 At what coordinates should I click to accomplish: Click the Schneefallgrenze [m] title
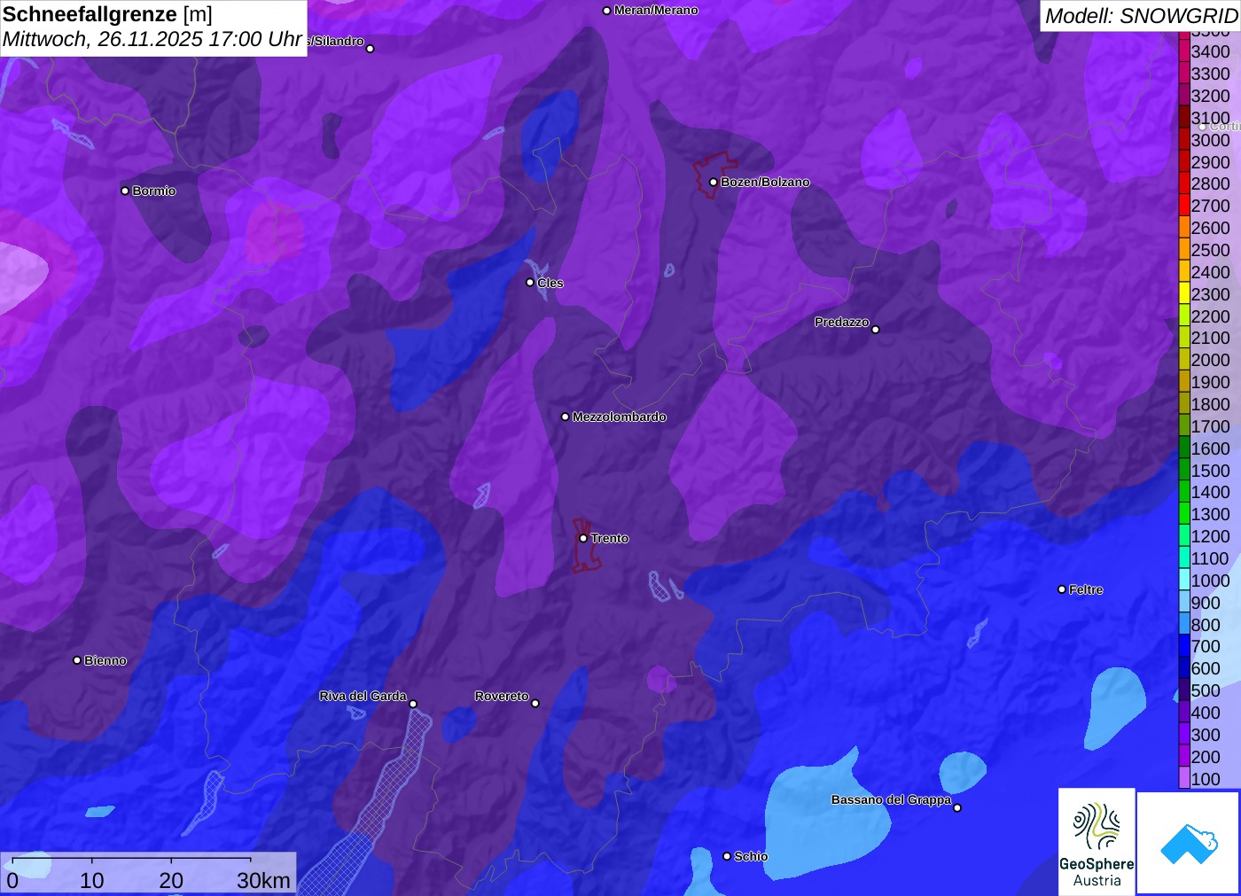(107, 14)
